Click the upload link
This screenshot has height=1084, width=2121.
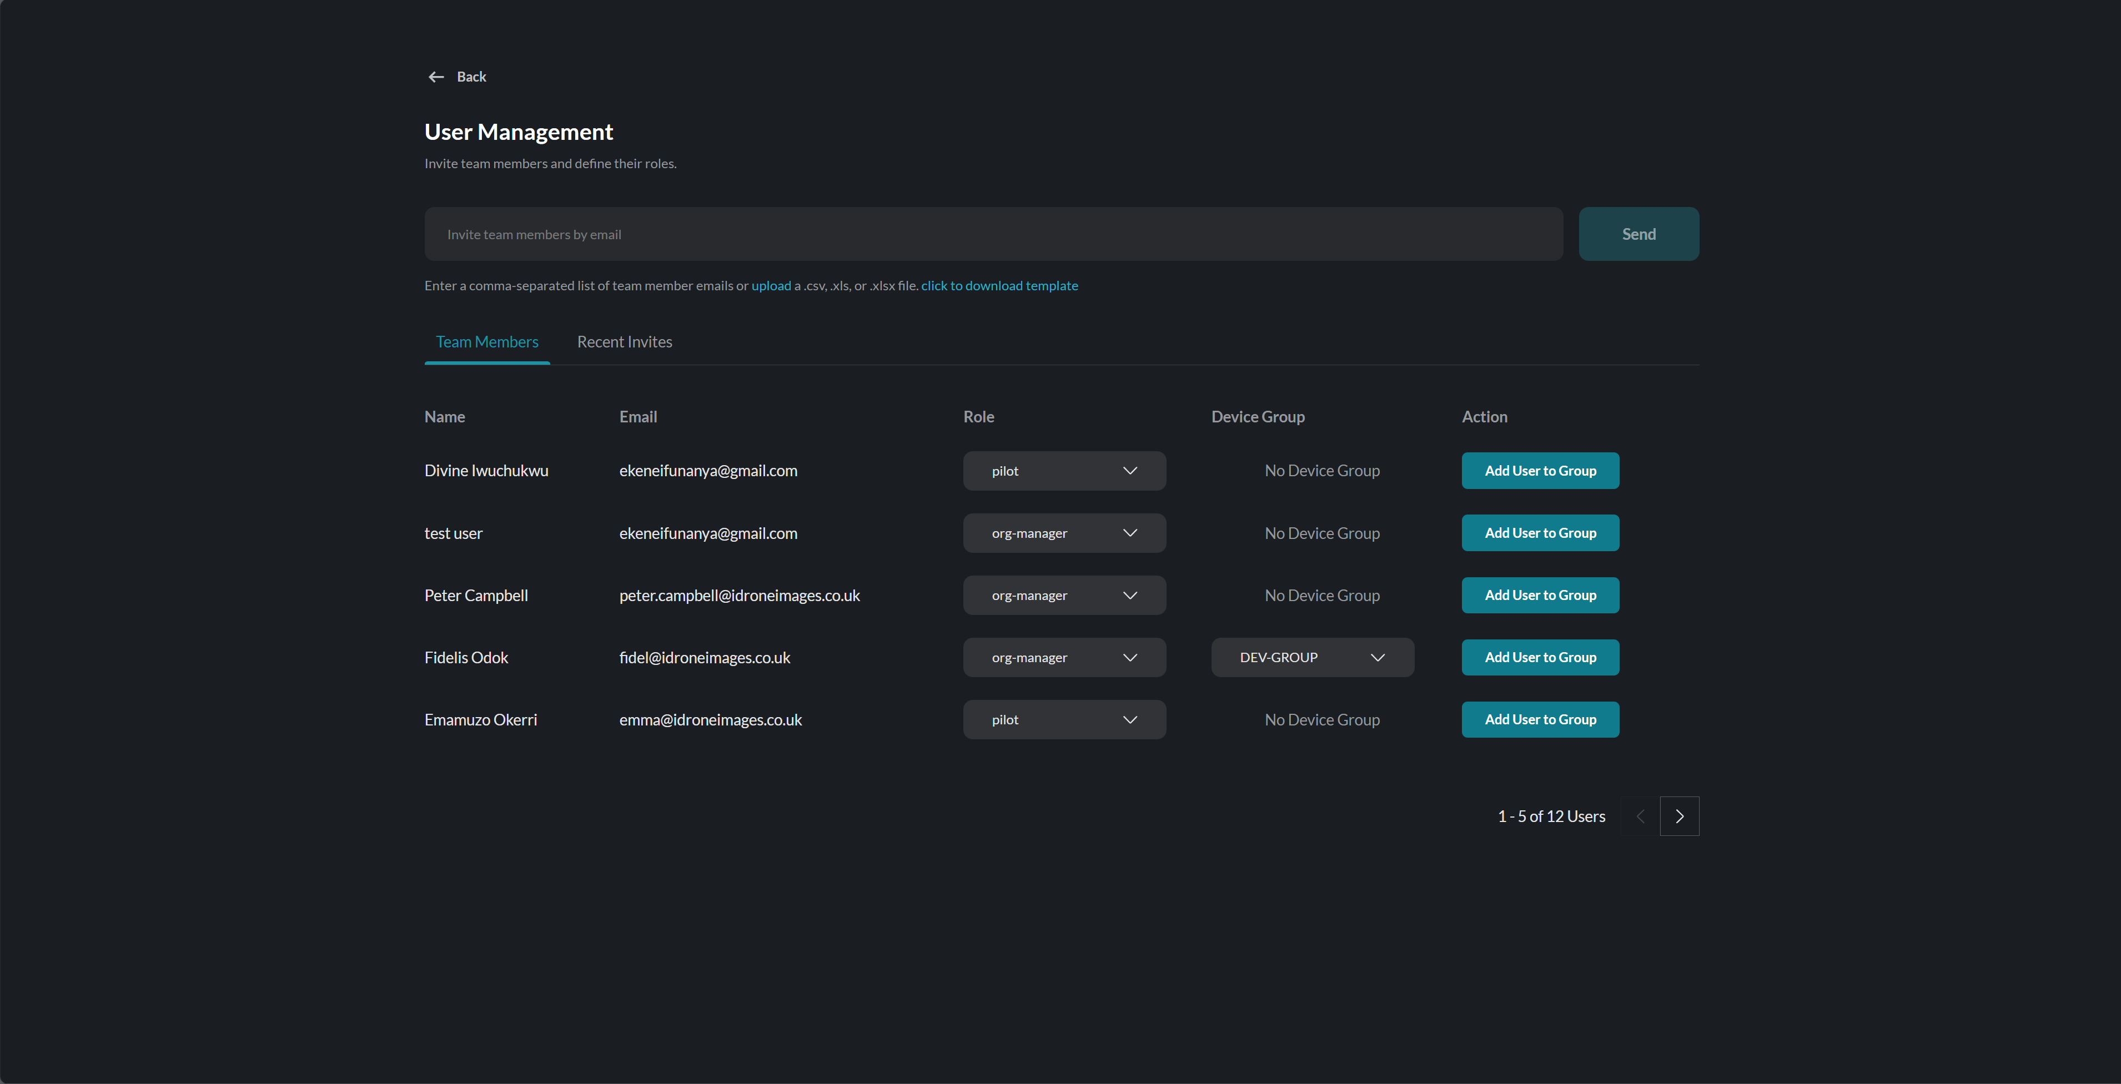coord(771,286)
